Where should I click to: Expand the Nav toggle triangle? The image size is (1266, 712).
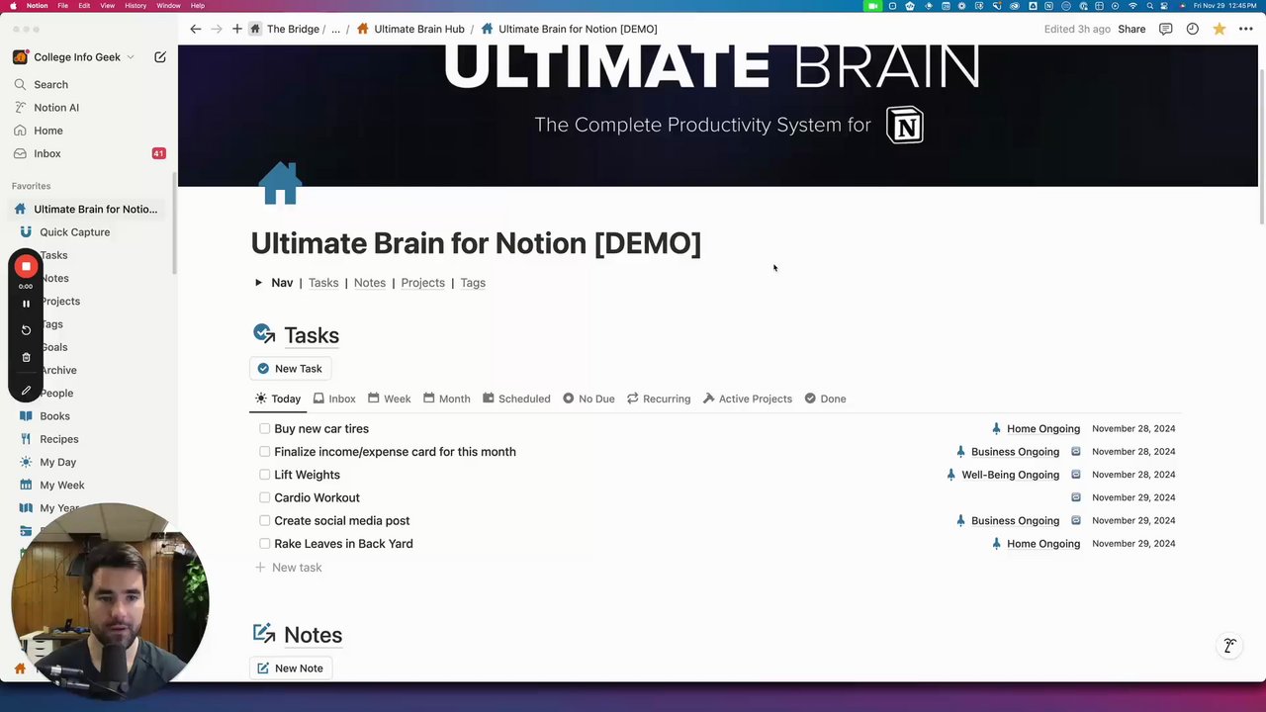(258, 283)
